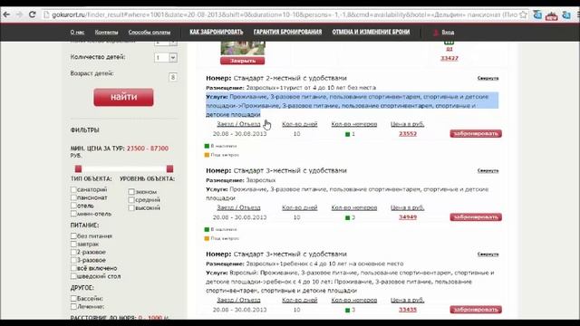580x326 pixels.
Task: Check the 'эконом' level checkbox
Action: click(x=131, y=192)
